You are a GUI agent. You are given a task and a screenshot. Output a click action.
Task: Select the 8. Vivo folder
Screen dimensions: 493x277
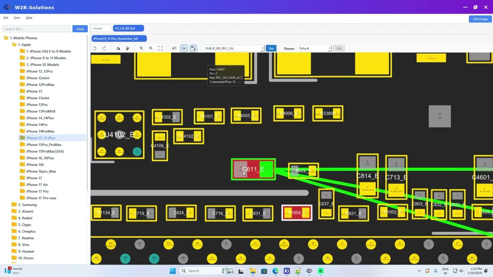click(x=23, y=245)
